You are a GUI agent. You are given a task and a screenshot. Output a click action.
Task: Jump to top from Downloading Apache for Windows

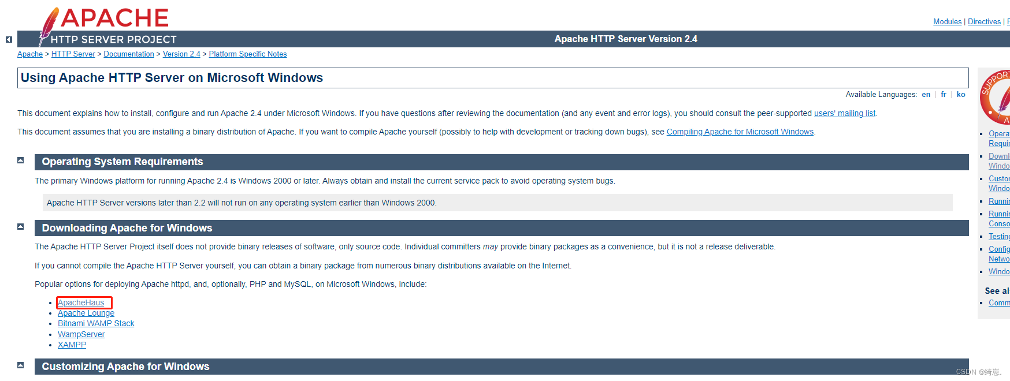(x=21, y=227)
